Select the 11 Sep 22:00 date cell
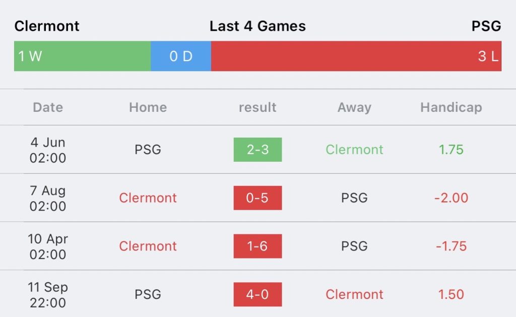The image size is (516, 317). tap(48, 294)
